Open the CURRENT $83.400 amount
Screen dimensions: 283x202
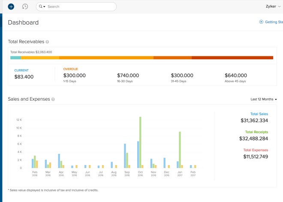click(24, 77)
